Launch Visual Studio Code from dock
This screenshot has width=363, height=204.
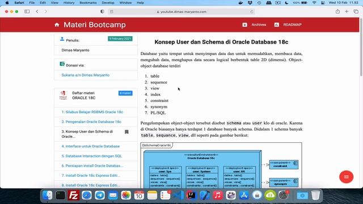click(179, 195)
